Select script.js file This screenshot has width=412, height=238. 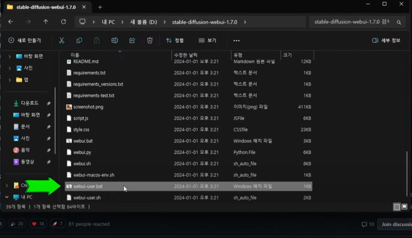coord(189,118)
